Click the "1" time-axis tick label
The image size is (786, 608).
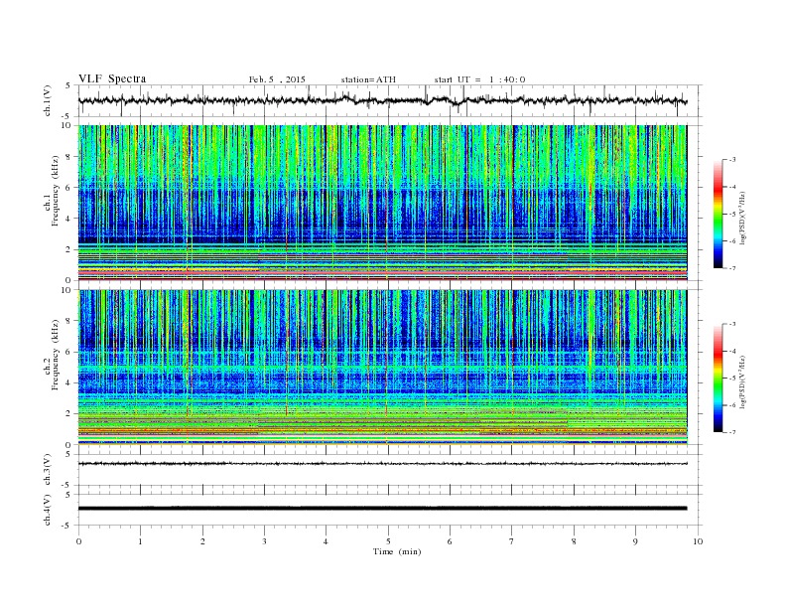click(x=140, y=541)
